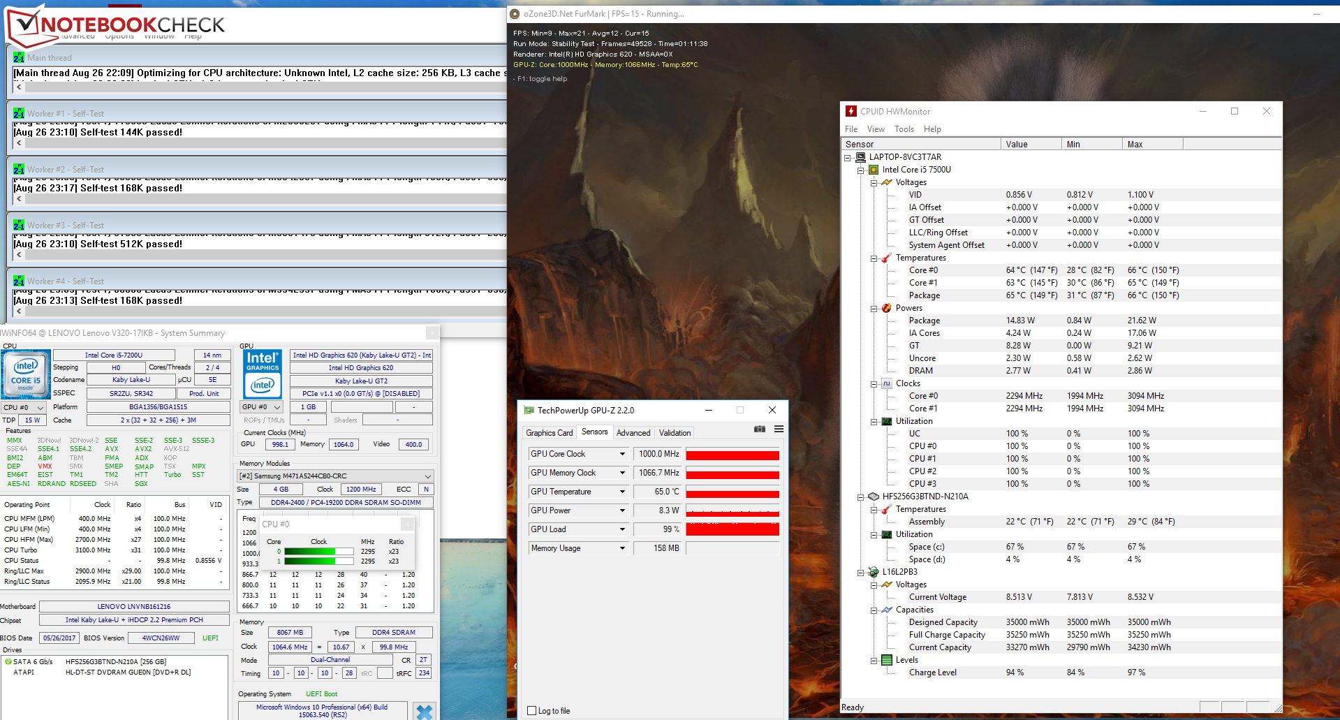Image resolution: width=1340 pixels, height=720 pixels.
Task: Enable the Log to file checkbox in GPU-Z
Action: click(532, 711)
